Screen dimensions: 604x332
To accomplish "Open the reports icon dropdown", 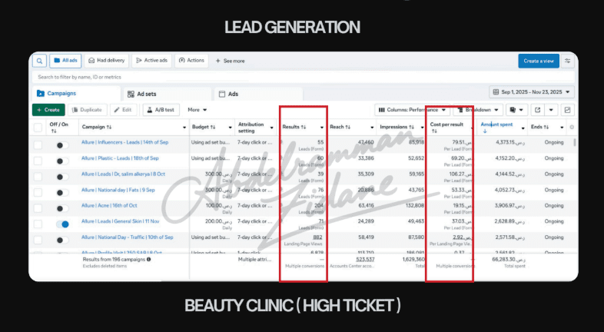I will point(516,110).
